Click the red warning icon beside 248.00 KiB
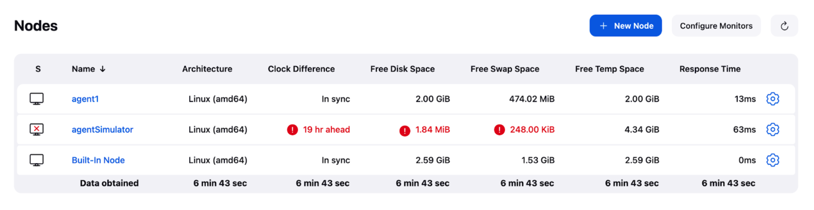 pos(499,130)
